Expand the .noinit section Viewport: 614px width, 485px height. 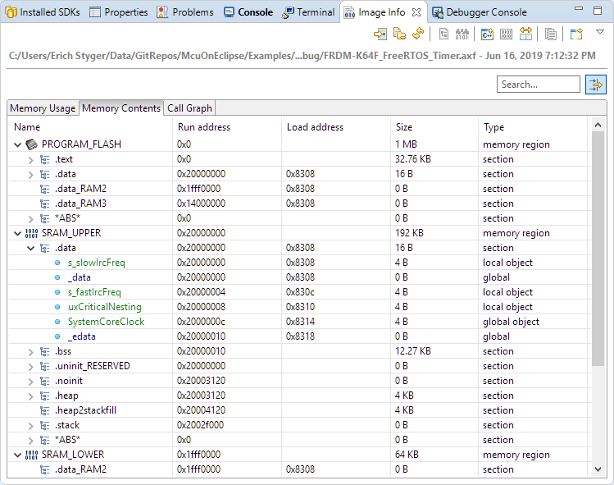click(x=30, y=381)
